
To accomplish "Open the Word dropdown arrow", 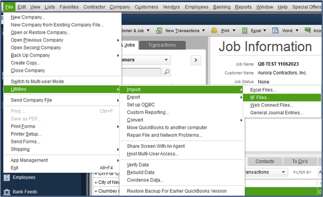I will click(297, 30).
